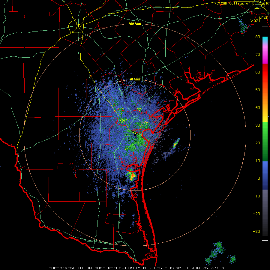Click the NEXR label near top right
The width and height of the screenshot is (270, 270).
click(x=263, y=18)
